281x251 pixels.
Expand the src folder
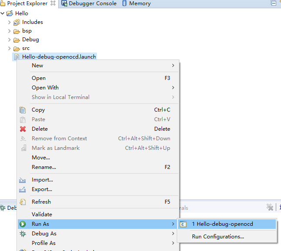tap(10, 48)
